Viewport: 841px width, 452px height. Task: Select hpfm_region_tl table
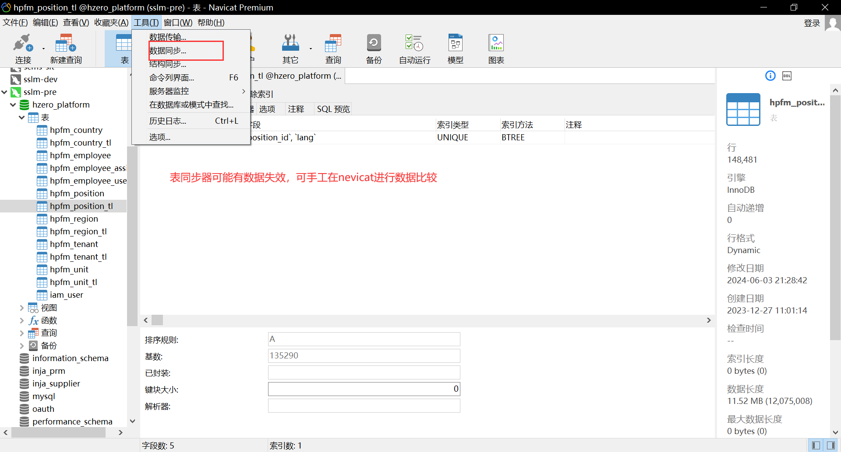pos(78,231)
